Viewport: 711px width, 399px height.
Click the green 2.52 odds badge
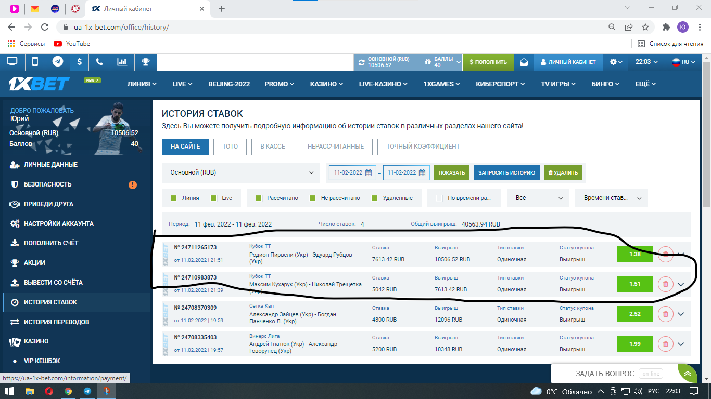pyautogui.click(x=634, y=314)
